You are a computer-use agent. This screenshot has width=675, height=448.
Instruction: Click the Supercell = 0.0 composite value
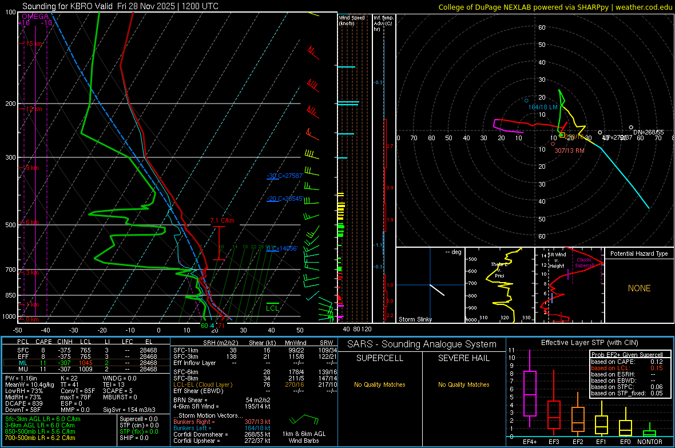click(x=138, y=419)
